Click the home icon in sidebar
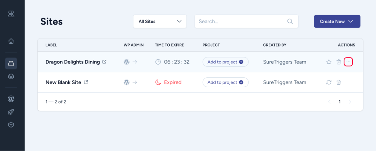 click(11, 41)
